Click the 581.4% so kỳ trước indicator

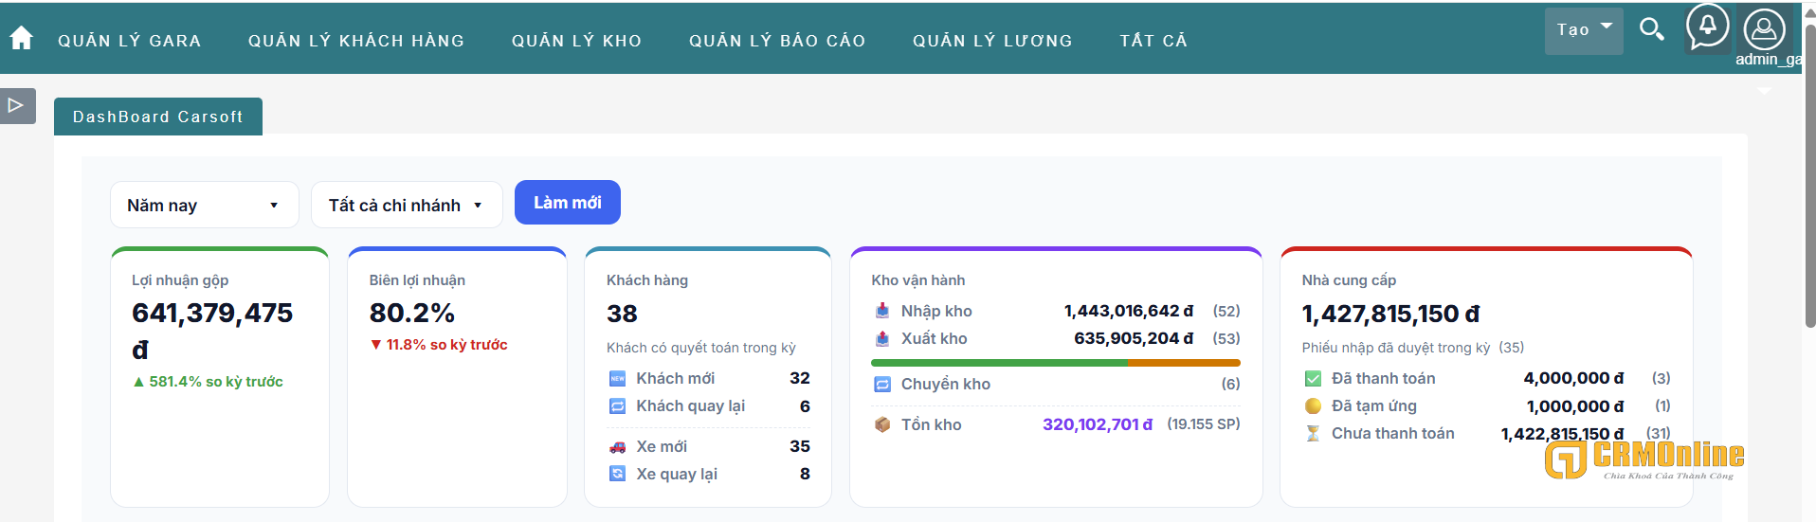(x=208, y=382)
